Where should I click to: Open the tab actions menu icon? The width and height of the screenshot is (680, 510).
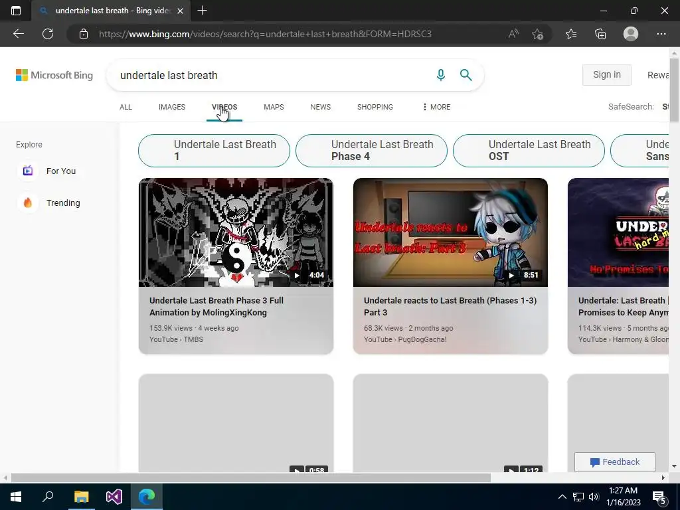pyautogui.click(x=16, y=11)
